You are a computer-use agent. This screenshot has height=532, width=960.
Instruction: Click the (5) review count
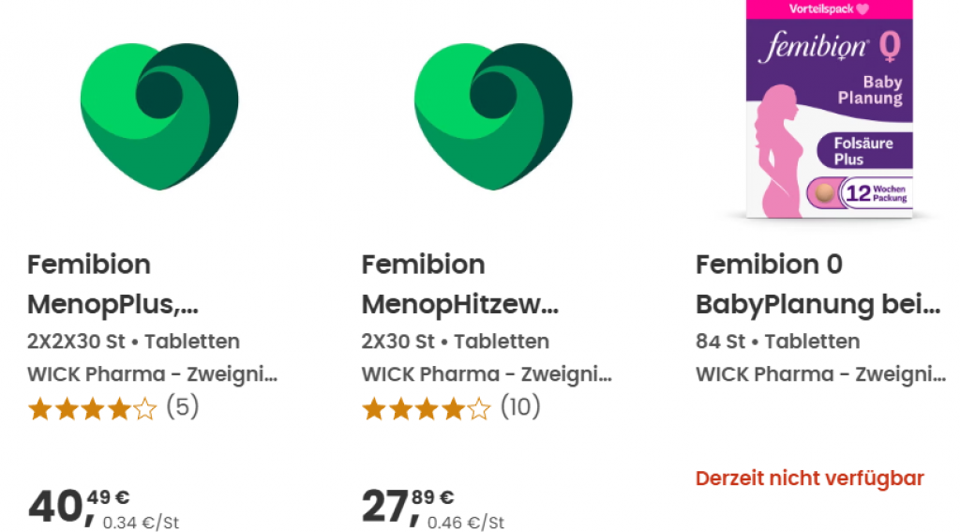tap(183, 408)
